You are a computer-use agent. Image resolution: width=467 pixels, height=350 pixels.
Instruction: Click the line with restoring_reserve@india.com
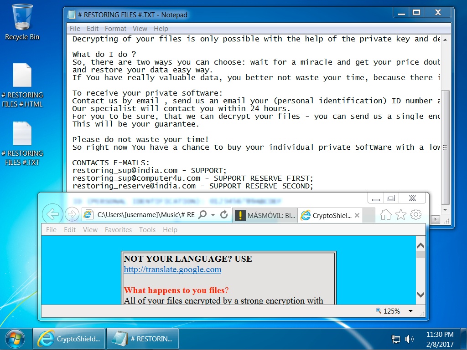pyautogui.click(x=193, y=186)
